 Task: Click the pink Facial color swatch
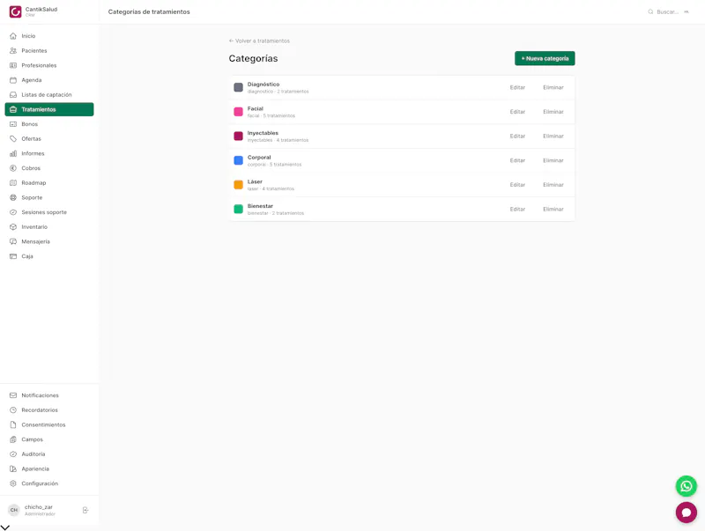[x=238, y=112]
